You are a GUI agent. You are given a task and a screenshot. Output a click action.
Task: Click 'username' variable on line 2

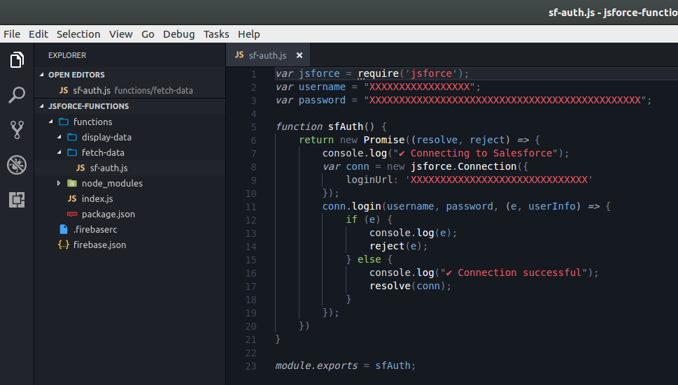[x=322, y=87]
